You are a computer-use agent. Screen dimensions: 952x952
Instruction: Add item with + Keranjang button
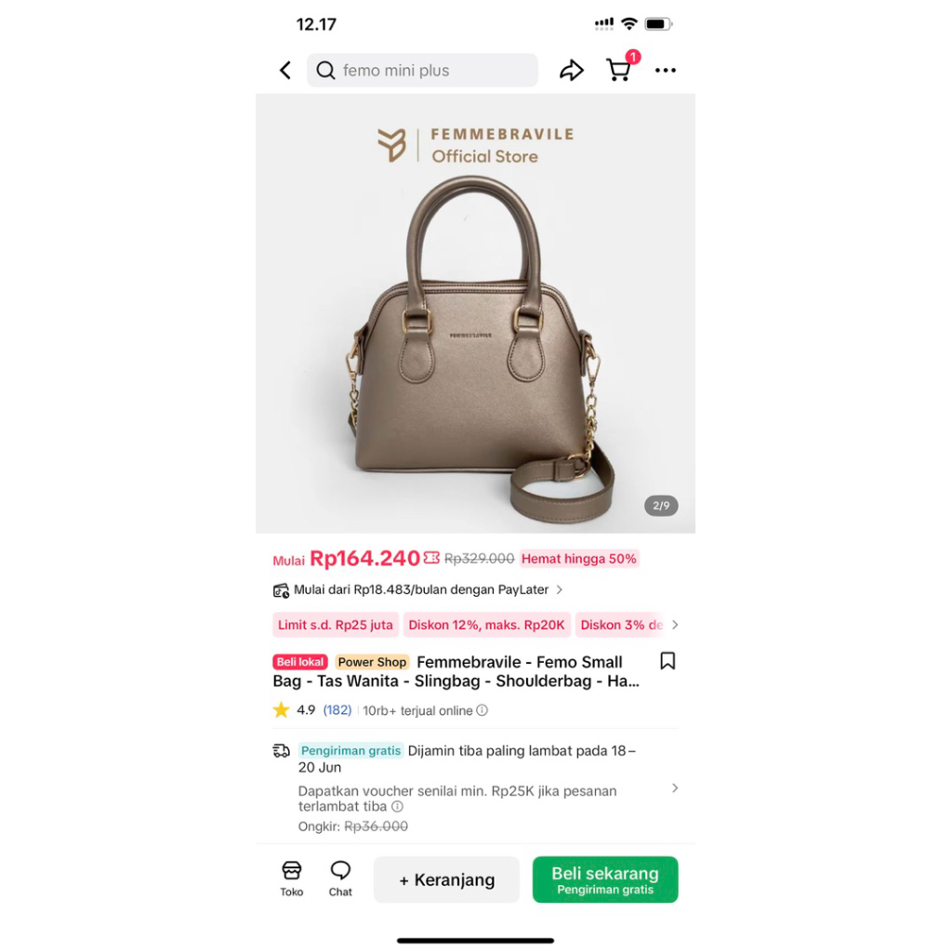point(446,879)
